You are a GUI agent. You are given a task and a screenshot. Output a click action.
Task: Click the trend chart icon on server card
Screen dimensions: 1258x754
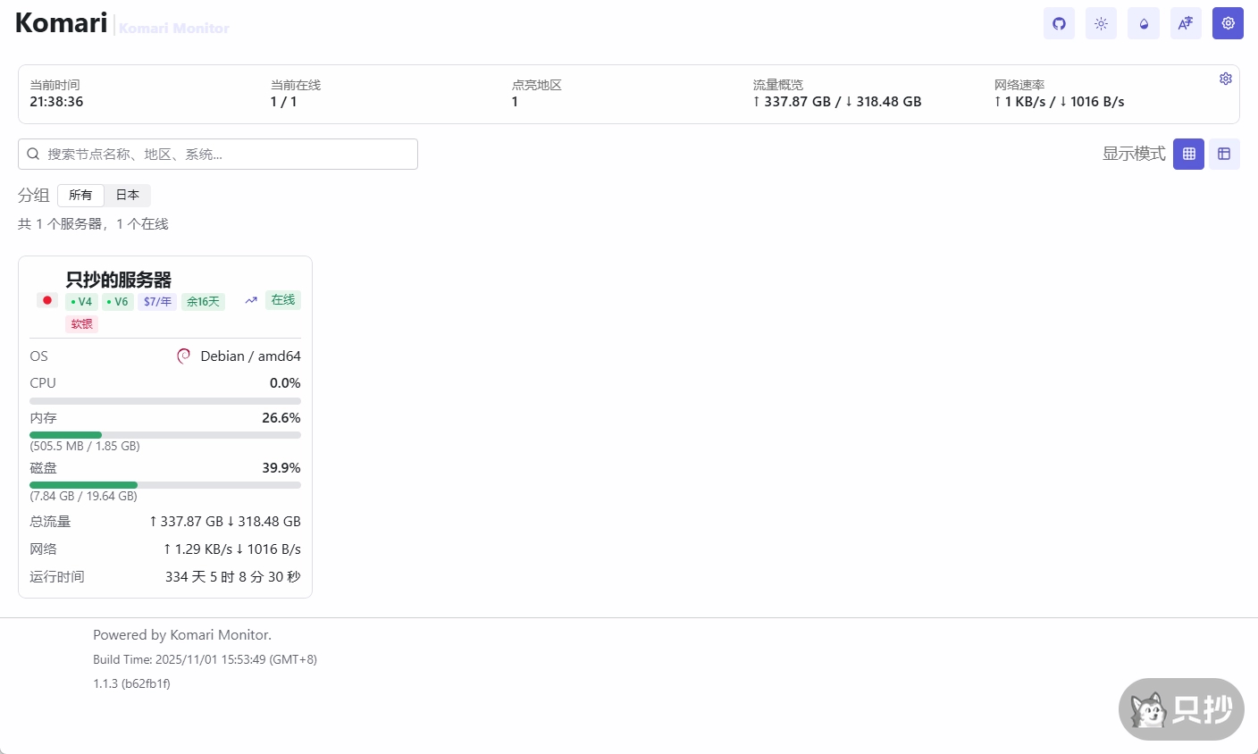point(251,300)
